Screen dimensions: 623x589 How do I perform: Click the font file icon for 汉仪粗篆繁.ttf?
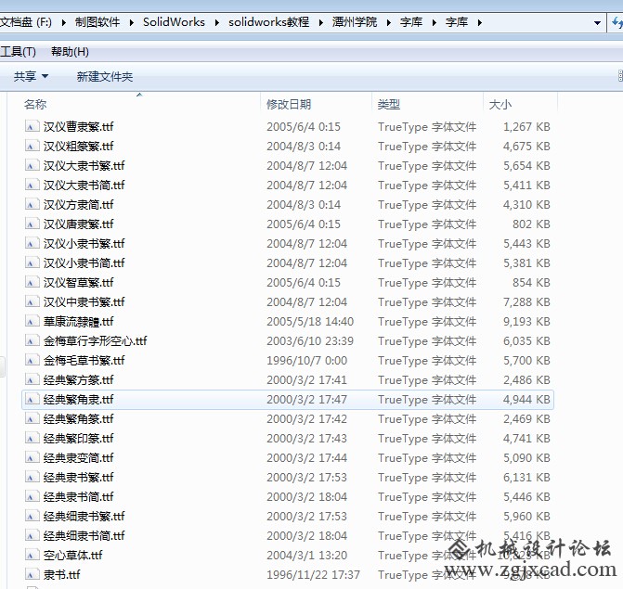[32, 146]
